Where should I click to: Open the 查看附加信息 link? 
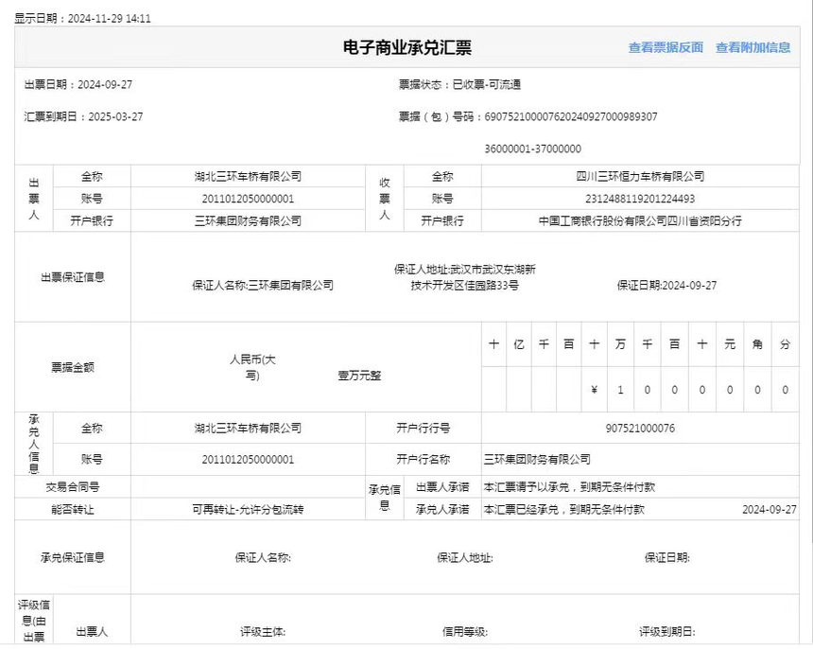coord(752,47)
